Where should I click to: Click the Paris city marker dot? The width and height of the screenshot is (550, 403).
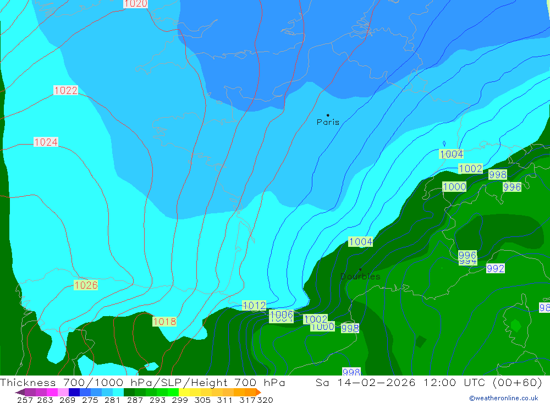click(x=328, y=115)
